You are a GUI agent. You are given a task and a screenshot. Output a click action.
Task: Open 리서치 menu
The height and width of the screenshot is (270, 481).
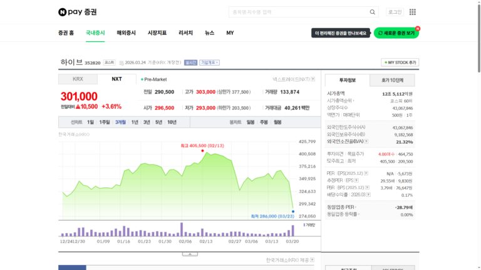tap(185, 32)
